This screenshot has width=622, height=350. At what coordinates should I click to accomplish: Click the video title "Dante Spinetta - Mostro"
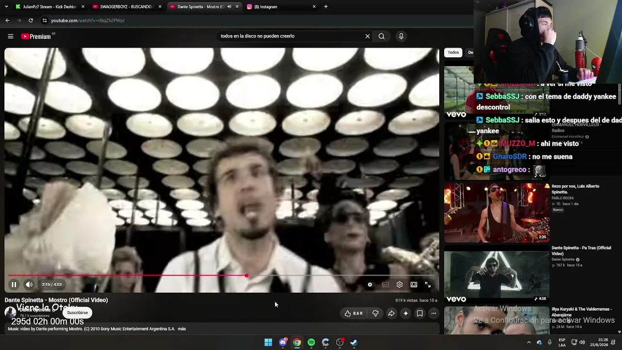pos(56,300)
